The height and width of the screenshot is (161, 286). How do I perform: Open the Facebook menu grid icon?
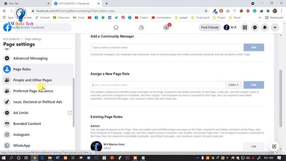pos(245,27)
